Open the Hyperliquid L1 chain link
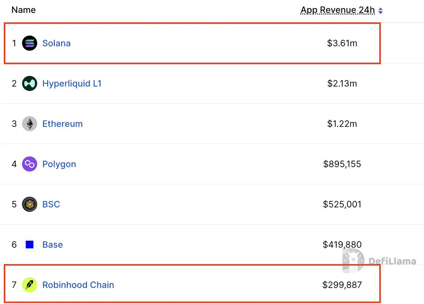This screenshot has height=304, width=424. click(72, 84)
